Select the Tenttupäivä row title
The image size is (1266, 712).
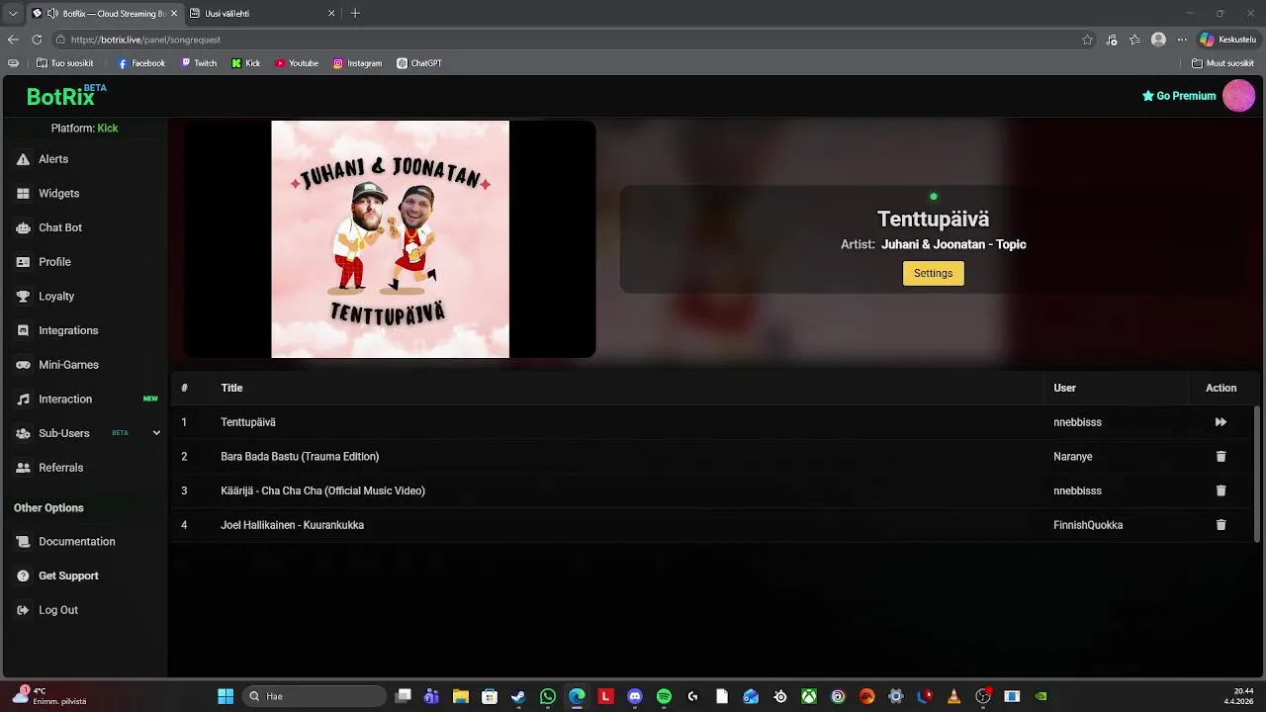(x=248, y=422)
